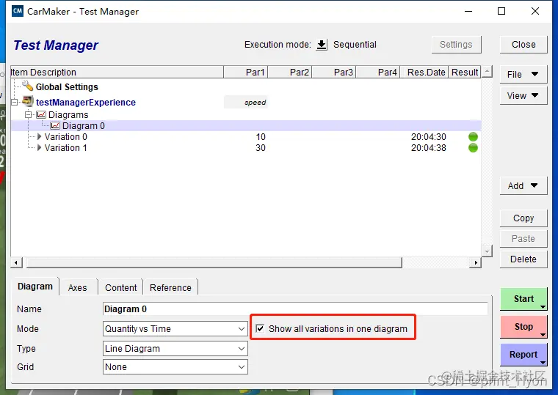Select the Variation 0 row
558x395 pixels.
[245, 137]
